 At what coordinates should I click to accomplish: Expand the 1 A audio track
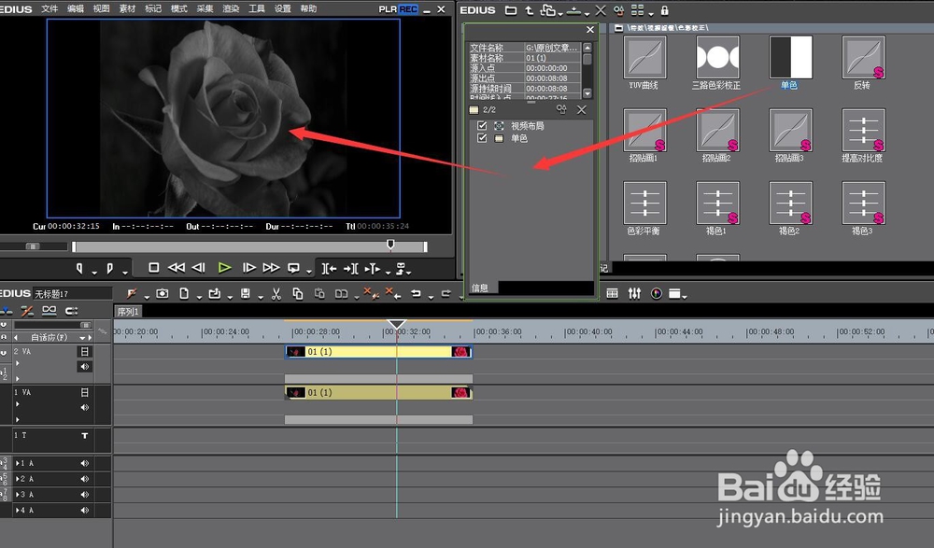[17, 463]
